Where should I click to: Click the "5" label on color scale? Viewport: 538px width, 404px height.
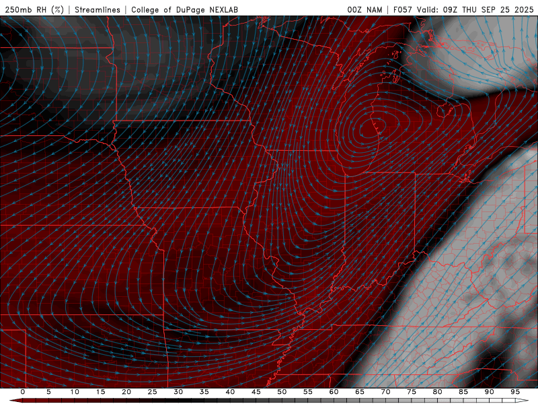[48, 392]
